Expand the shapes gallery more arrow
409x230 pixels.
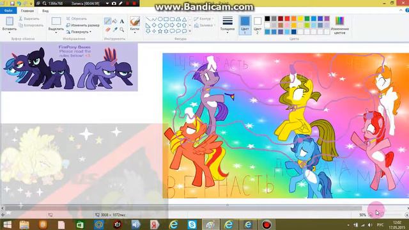point(190,31)
